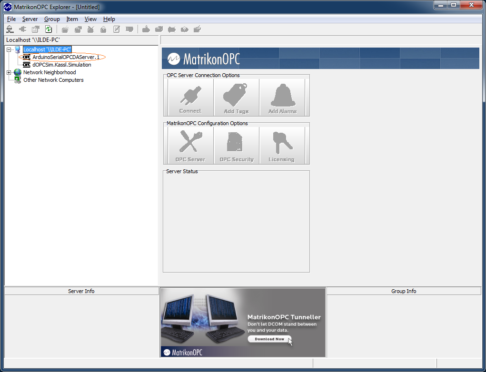Select the Other Network Computers label
The height and width of the screenshot is (372, 486).
[53, 80]
